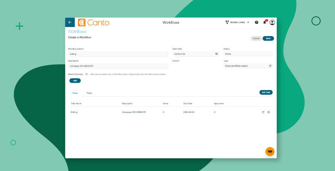Image resolution: width=335 pixels, height=171 pixels.
Task: Open the user profile avatar
Action: 272,22
